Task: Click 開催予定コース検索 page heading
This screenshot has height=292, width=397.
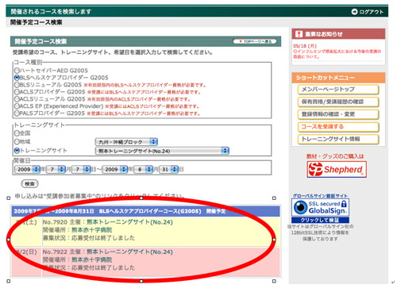Action: (36, 22)
